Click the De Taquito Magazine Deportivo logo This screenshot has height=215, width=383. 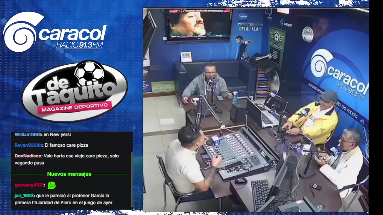pos(75,91)
